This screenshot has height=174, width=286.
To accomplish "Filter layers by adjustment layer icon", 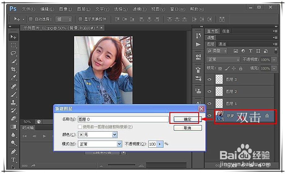I will 243,51.
